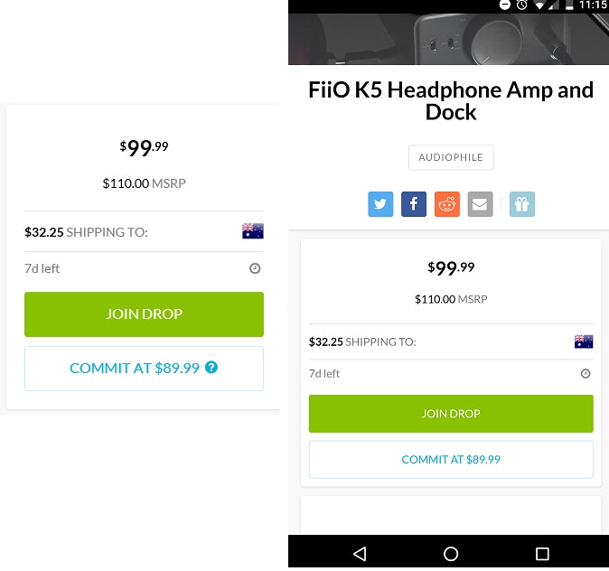
Task: Open country selector flag in enlarged price card
Action: click(x=253, y=231)
